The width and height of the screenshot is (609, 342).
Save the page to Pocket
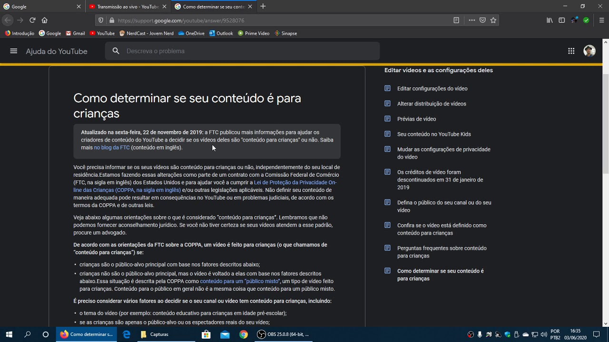click(x=482, y=20)
